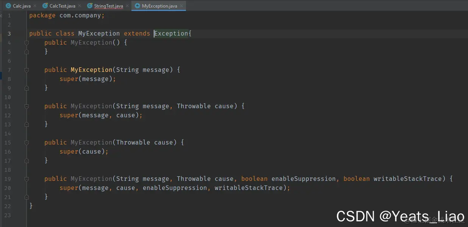
Task: Close the CalcTest.java tab
Action: pyautogui.click(x=79, y=6)
